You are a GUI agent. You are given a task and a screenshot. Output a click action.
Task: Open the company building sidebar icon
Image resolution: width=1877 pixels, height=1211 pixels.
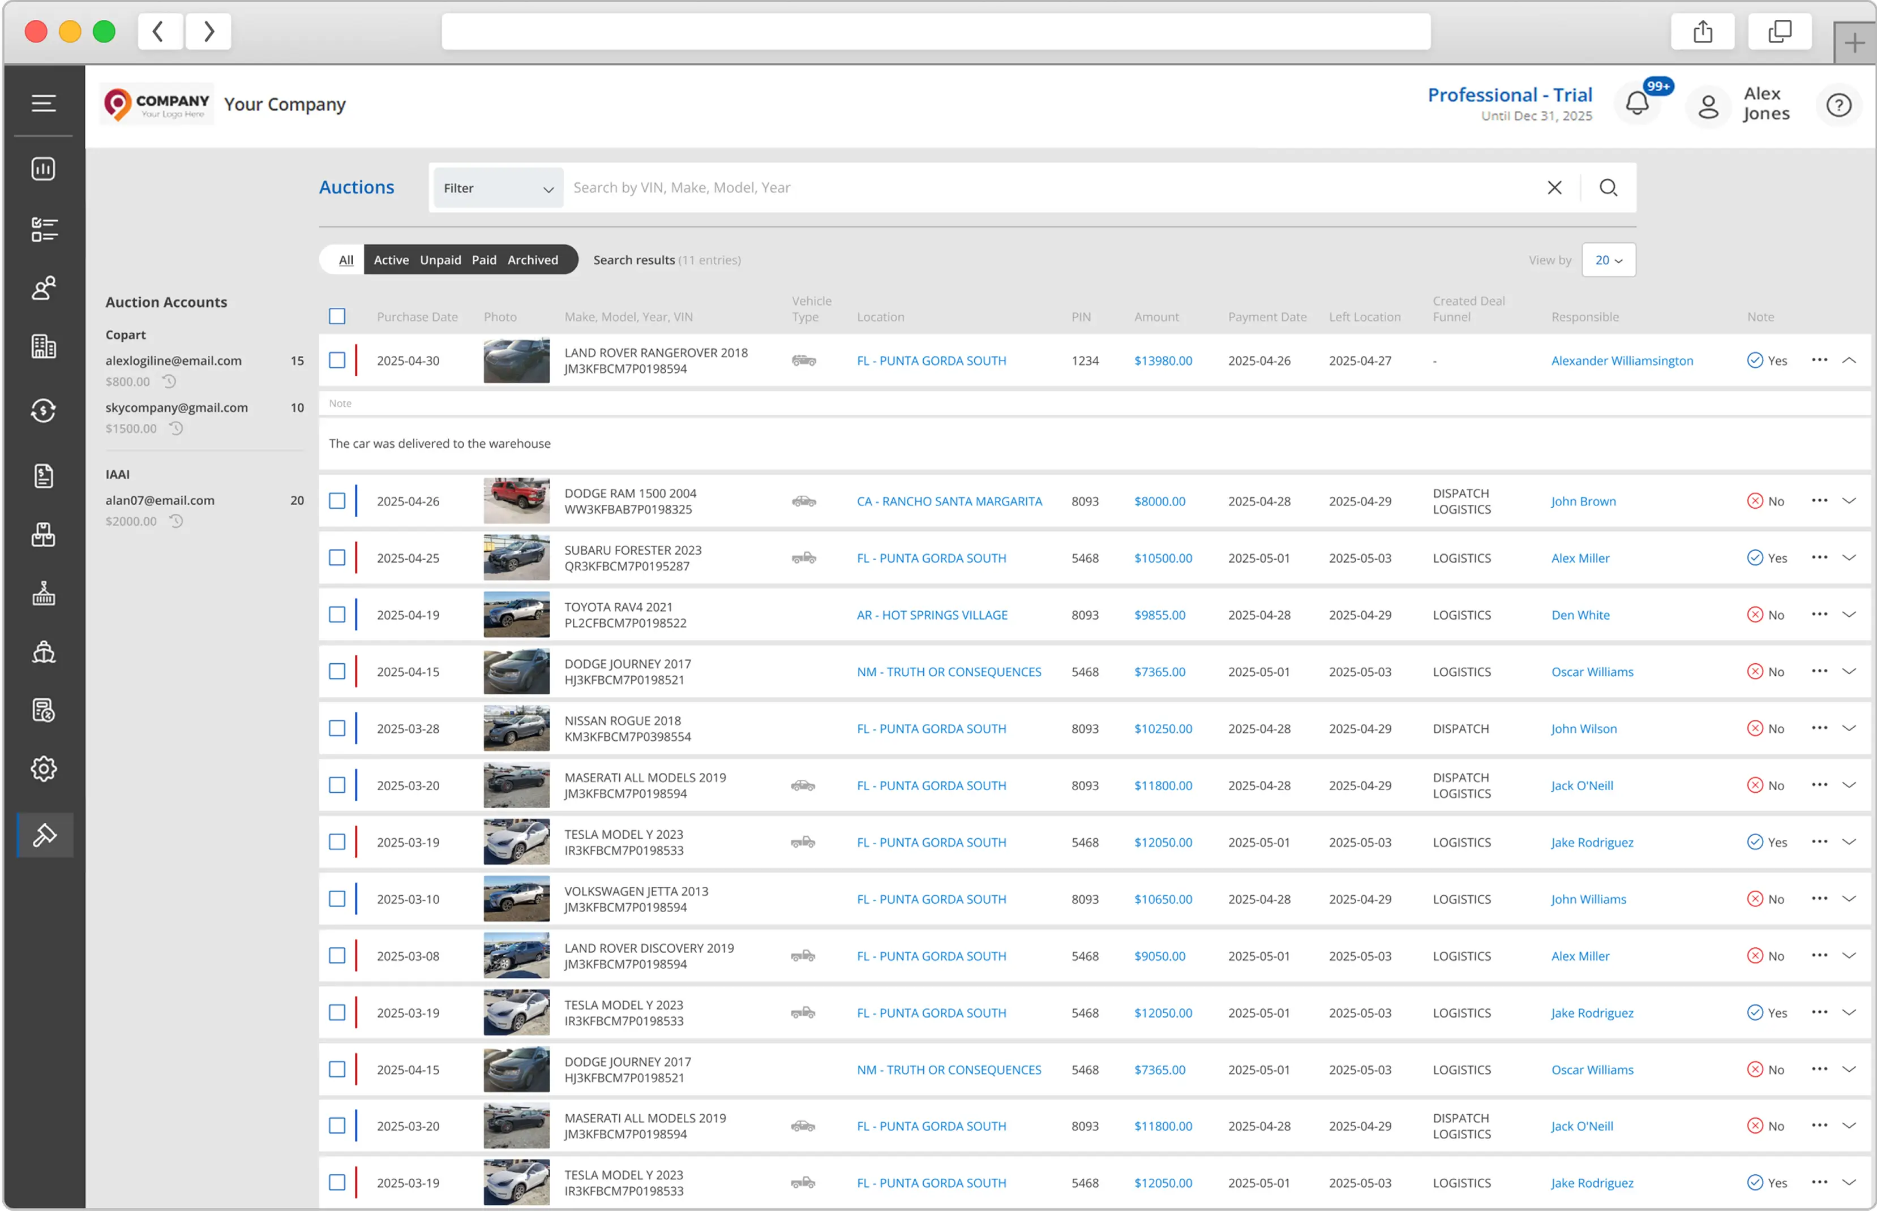43,346
